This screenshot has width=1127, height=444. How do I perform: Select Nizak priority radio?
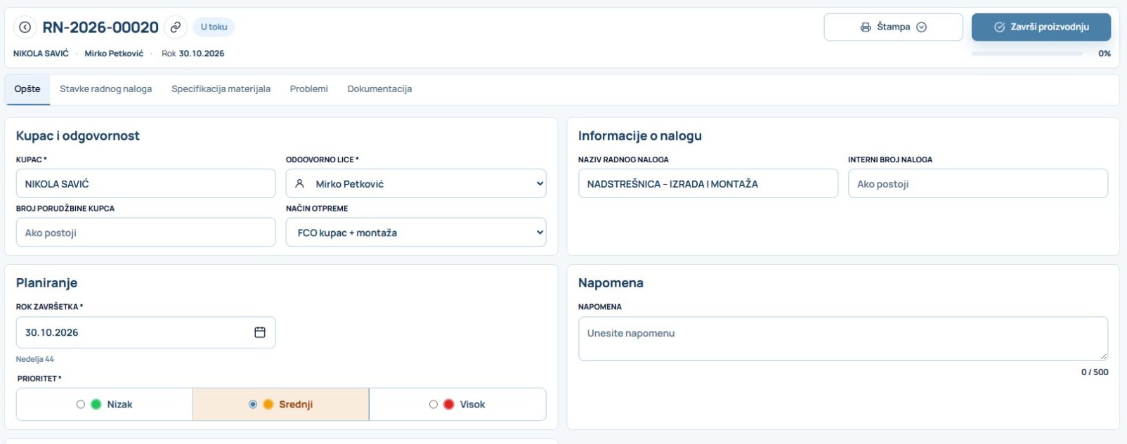pos(81,405)
